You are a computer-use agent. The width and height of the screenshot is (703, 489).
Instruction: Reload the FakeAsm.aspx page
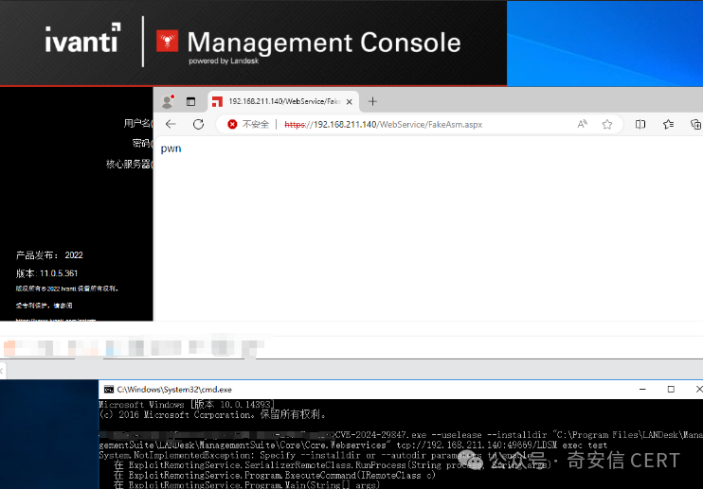pyautogui.click(x=199, y=124)
